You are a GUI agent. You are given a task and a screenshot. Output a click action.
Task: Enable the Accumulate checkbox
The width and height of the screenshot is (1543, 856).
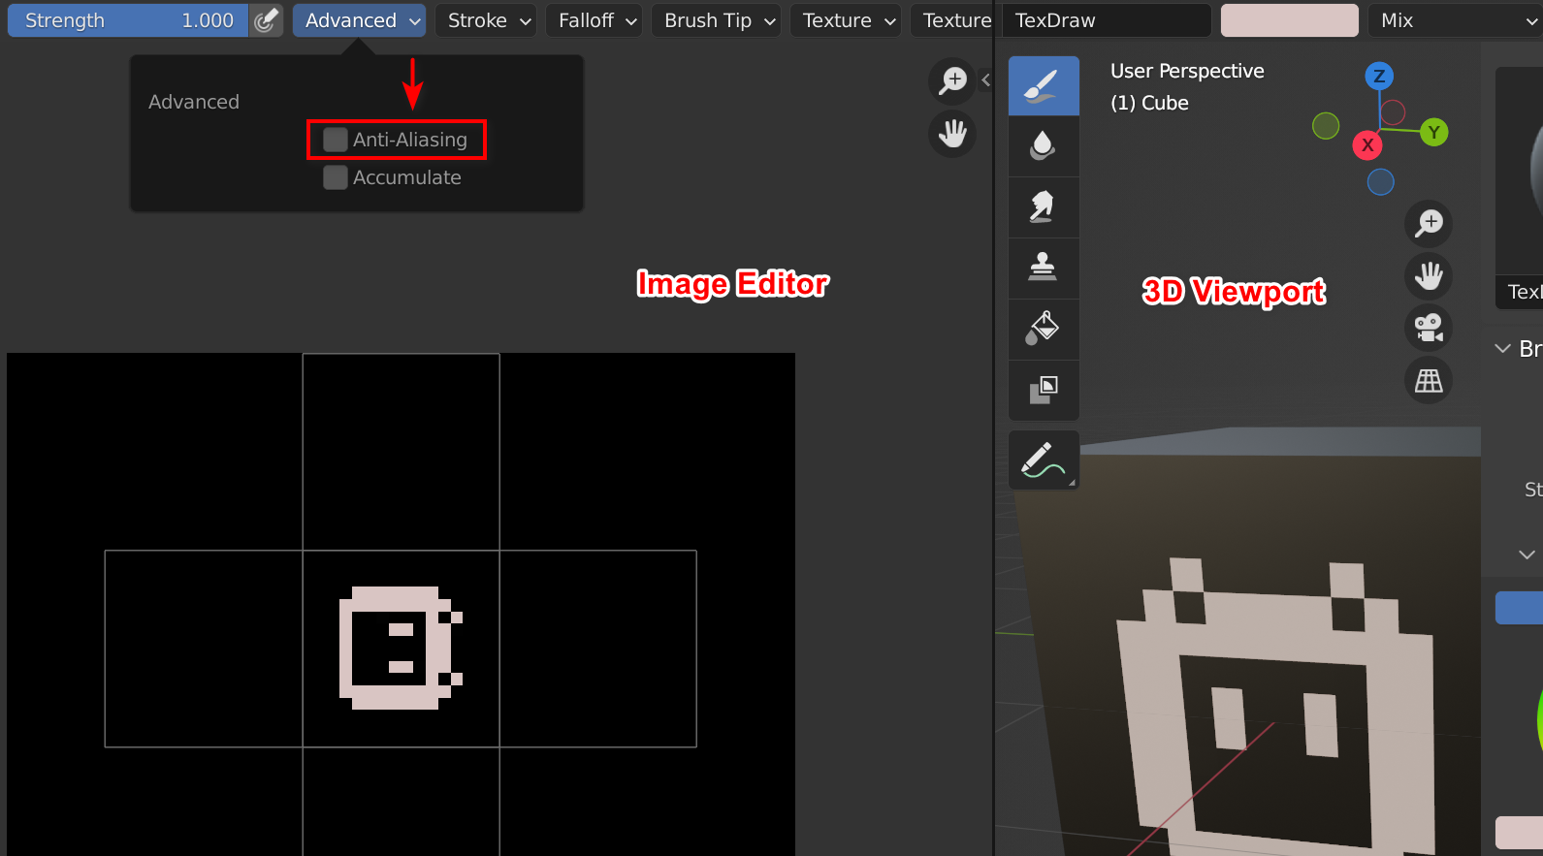click(336, 177)
